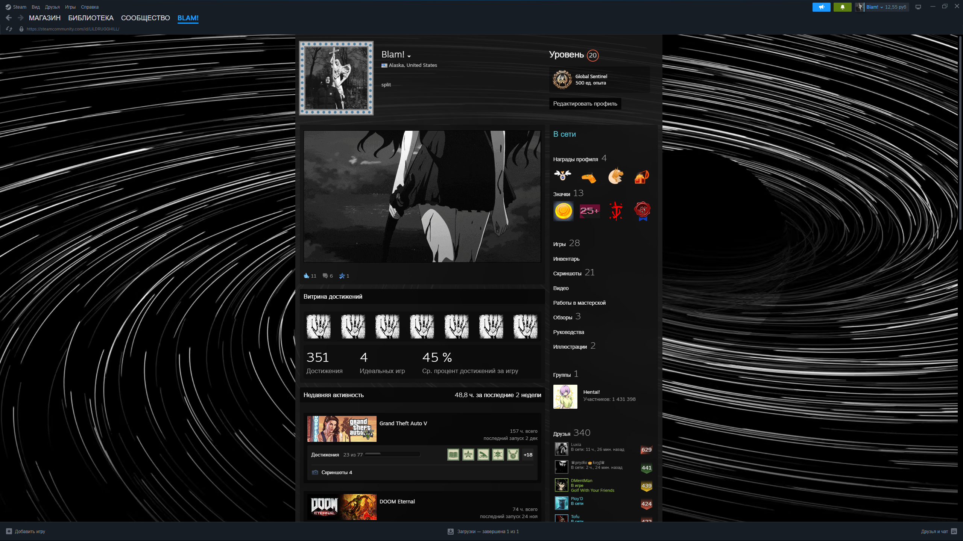This screenshot has height=541, width=963.
Task: Go back with the left arrow button
Action: (9, 18)
